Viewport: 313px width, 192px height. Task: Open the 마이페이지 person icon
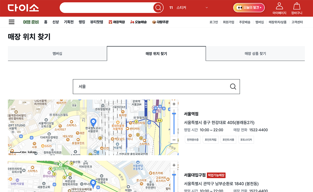279,6
